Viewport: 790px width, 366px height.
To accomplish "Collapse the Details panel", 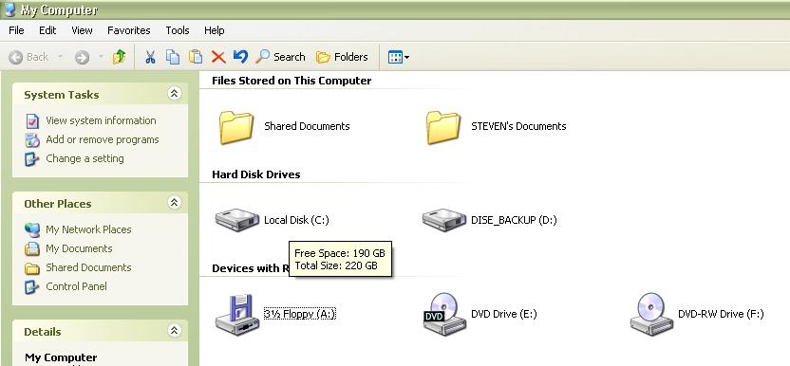I will 174,330.
